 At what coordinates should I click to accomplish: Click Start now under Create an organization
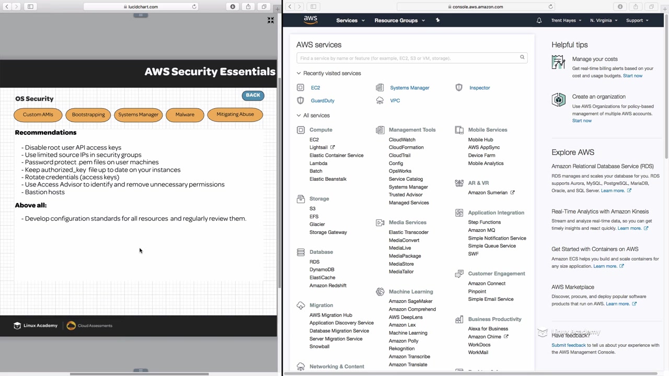pos(582,121)
